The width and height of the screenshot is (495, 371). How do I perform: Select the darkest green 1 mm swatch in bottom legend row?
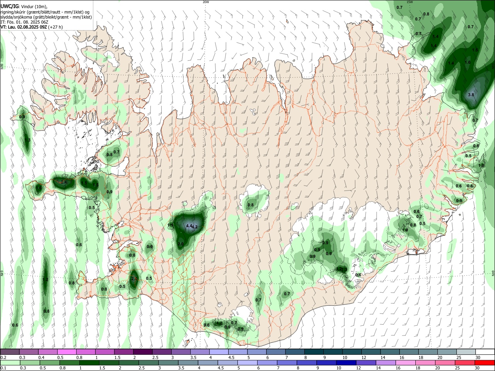coord(89,362)
